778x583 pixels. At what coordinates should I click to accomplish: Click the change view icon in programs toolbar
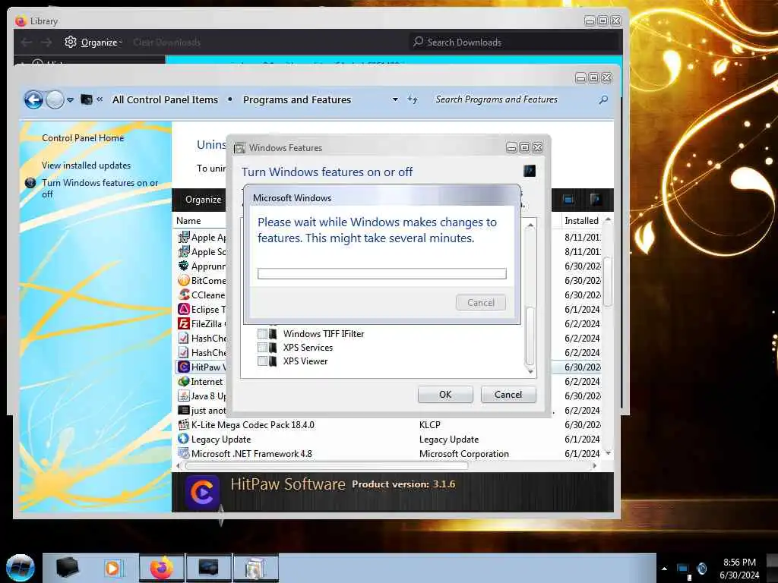568,200
